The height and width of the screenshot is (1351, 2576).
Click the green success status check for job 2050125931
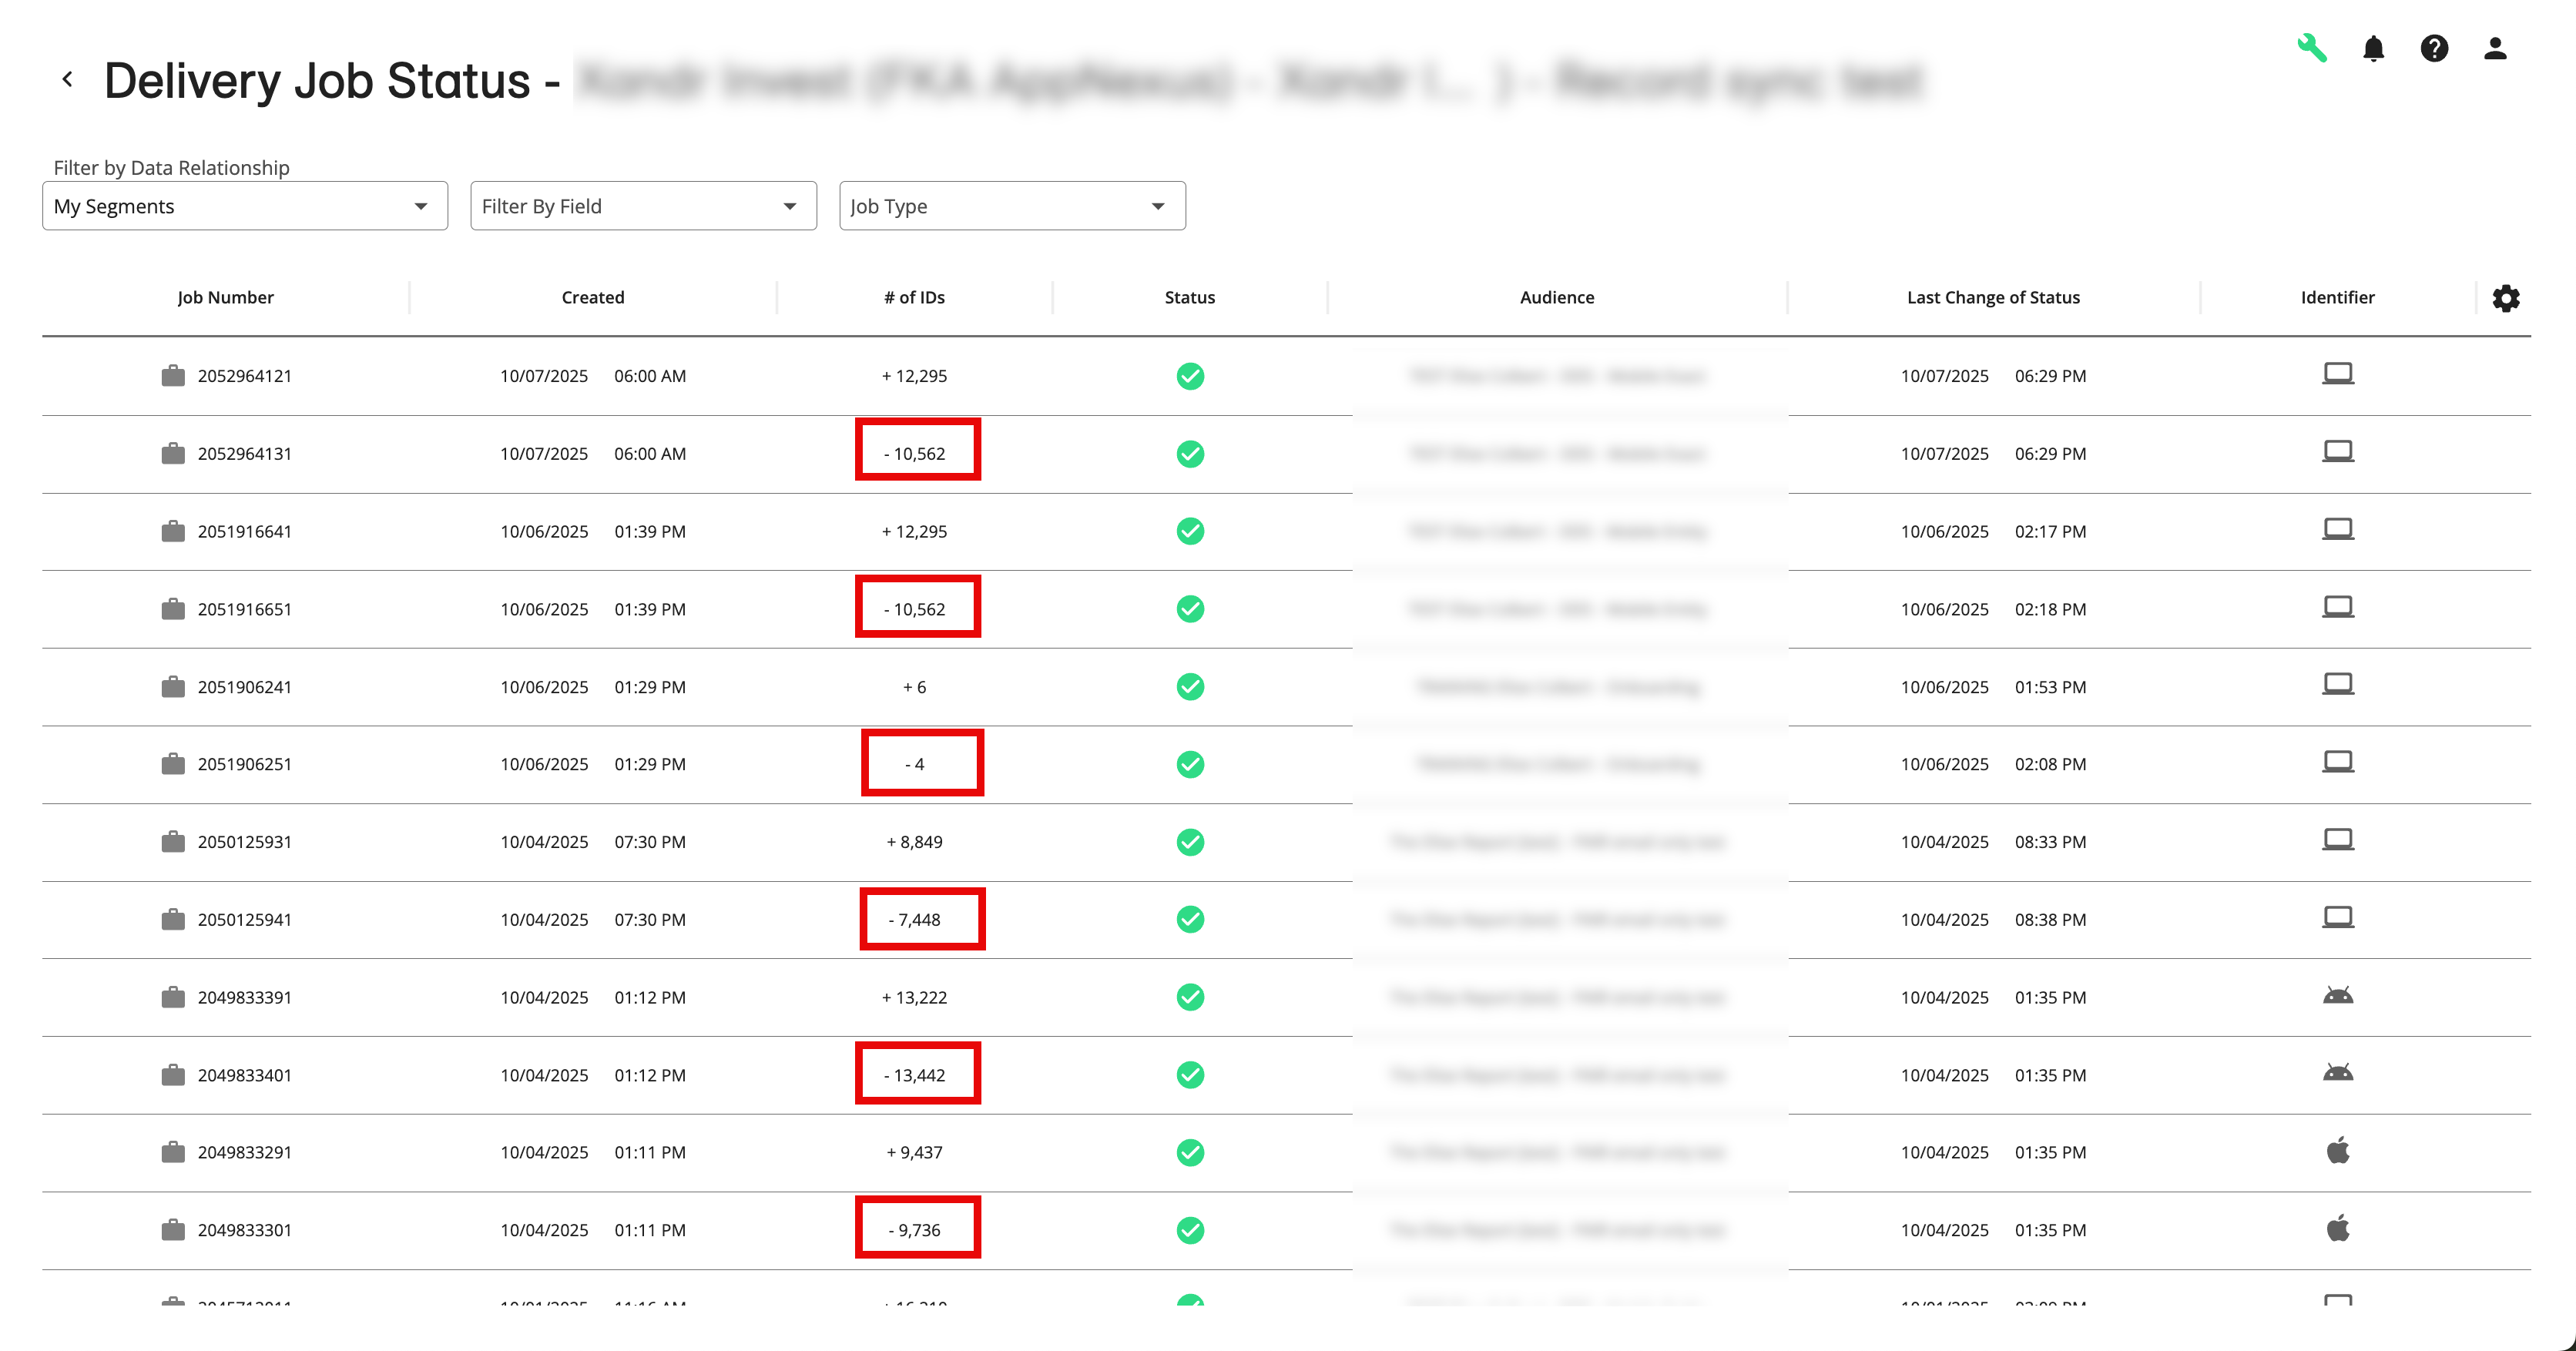point(1190,841)
